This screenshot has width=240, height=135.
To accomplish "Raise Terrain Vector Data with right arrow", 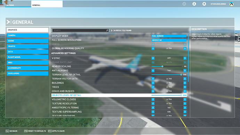I will pyautogui.click(x=185, y=79).
